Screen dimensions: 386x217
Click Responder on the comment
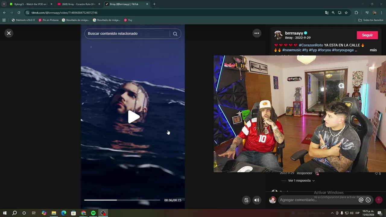pyautogui.click(x=304, y=173)
